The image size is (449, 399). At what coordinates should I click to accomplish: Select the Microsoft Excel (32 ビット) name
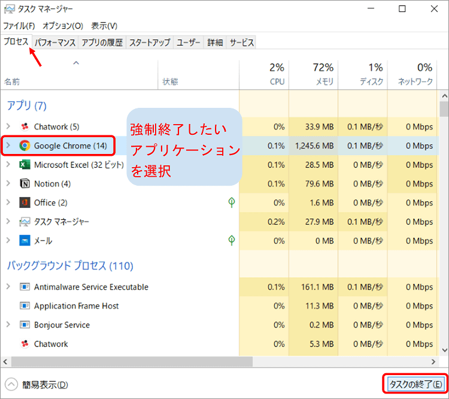click(79, 165)
